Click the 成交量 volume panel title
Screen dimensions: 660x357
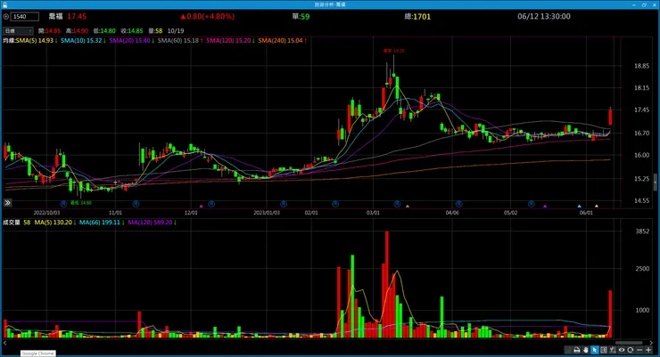(x=12, y=223)
